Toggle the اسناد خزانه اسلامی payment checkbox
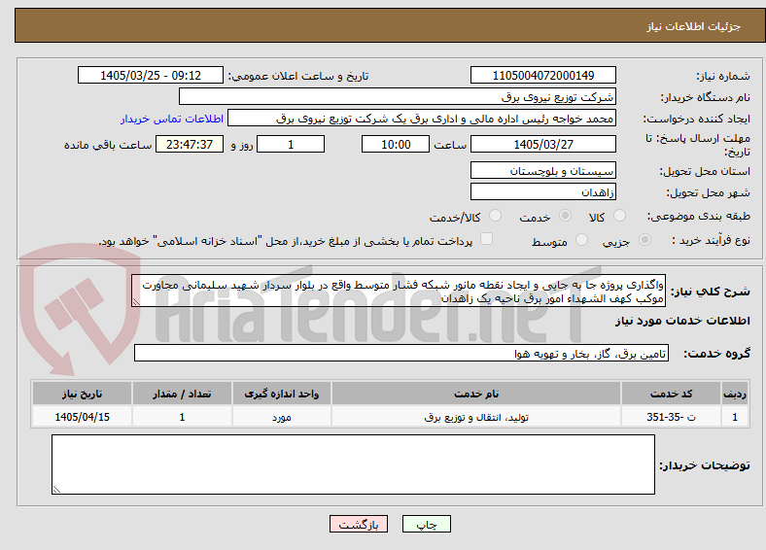 pyautogui.click(x=486, y=239)
